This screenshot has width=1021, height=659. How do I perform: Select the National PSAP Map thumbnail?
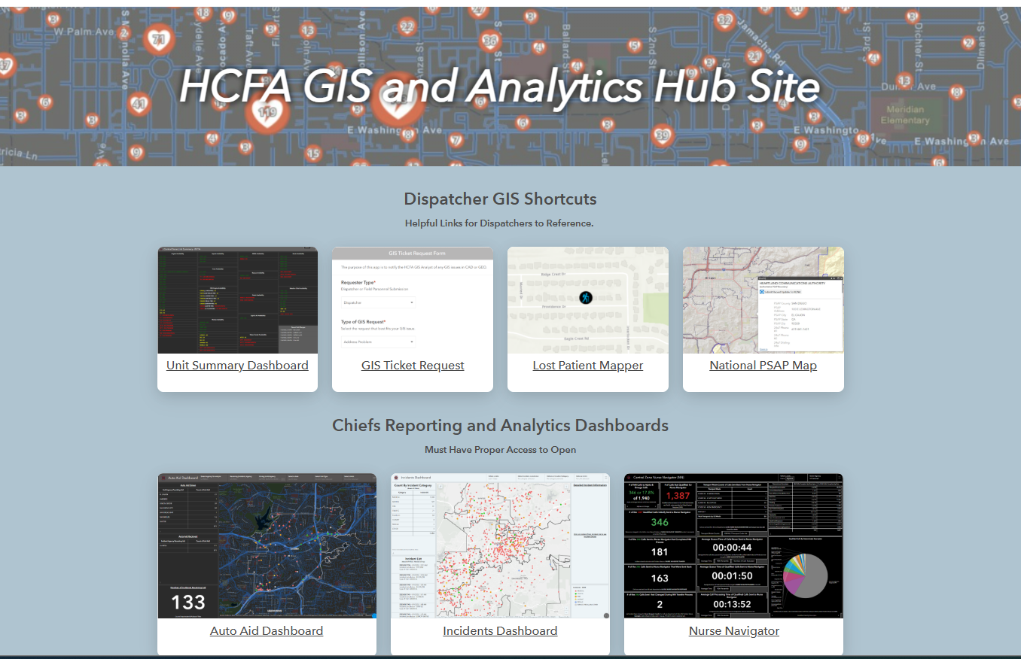[763, 300]
